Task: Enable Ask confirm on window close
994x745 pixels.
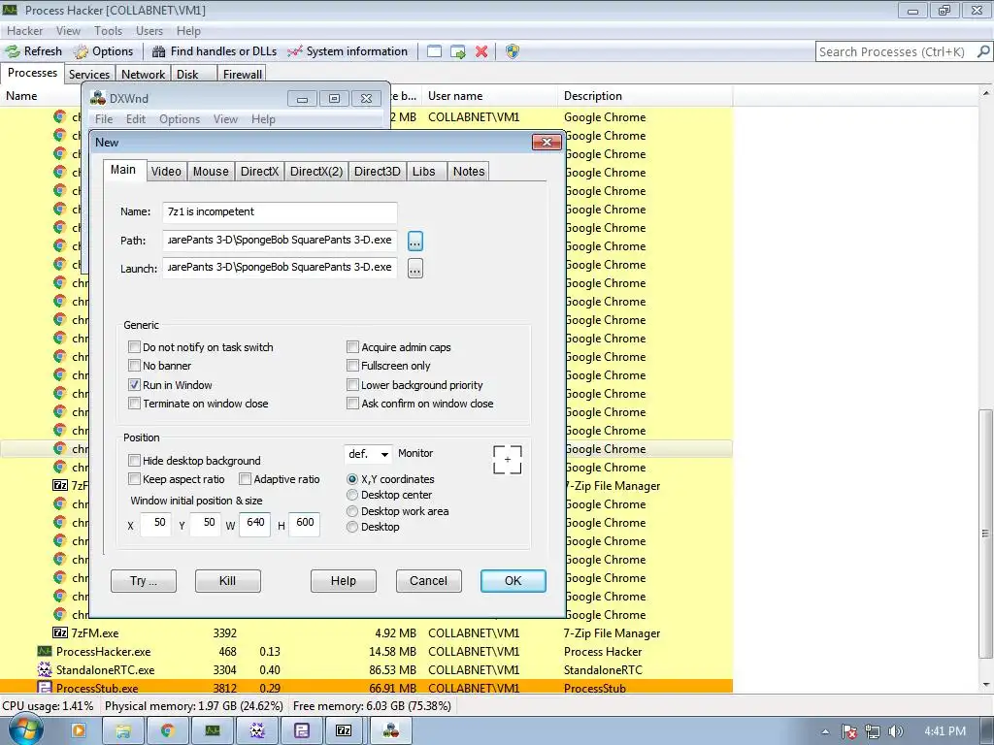Action: 353,403
